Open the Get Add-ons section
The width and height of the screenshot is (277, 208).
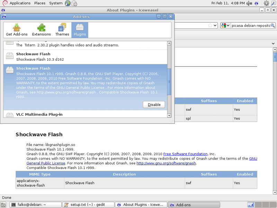17,30
